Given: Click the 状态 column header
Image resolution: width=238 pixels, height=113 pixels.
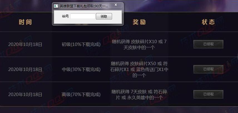Looking at the screenshot, I should pos(208,22).
